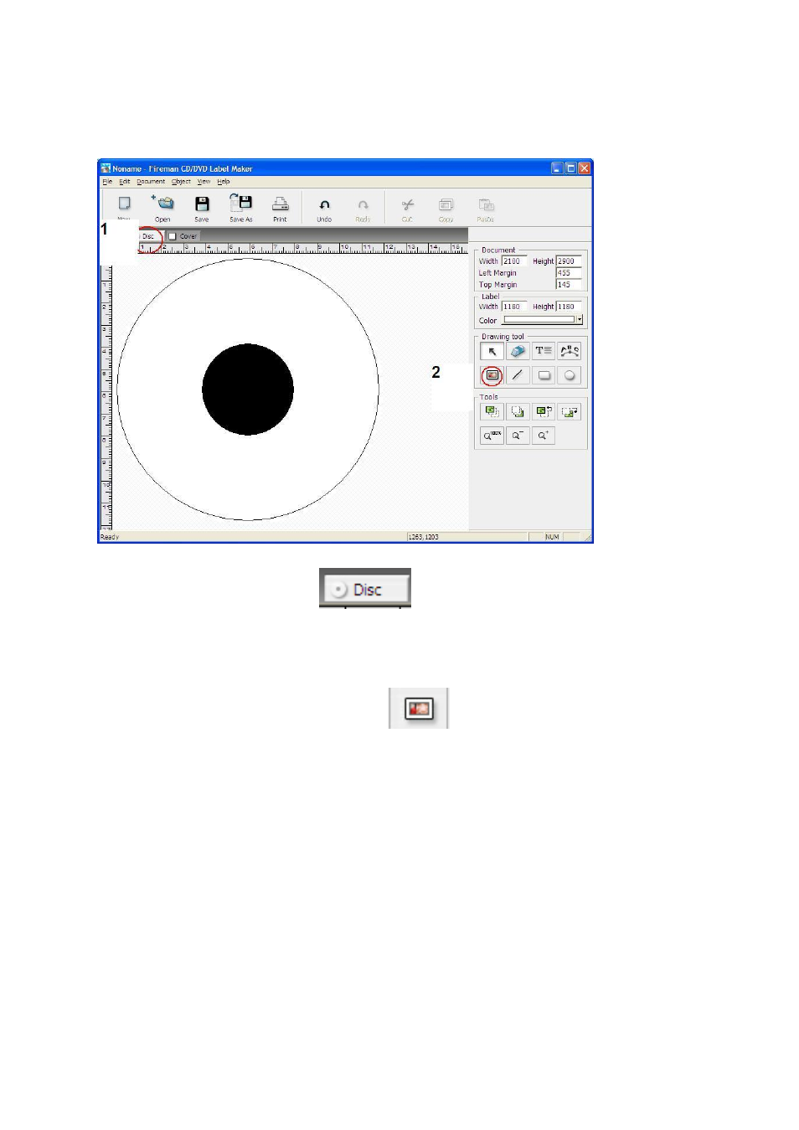
Task: Click the black center hole of the disc
Action: point(248,390)
